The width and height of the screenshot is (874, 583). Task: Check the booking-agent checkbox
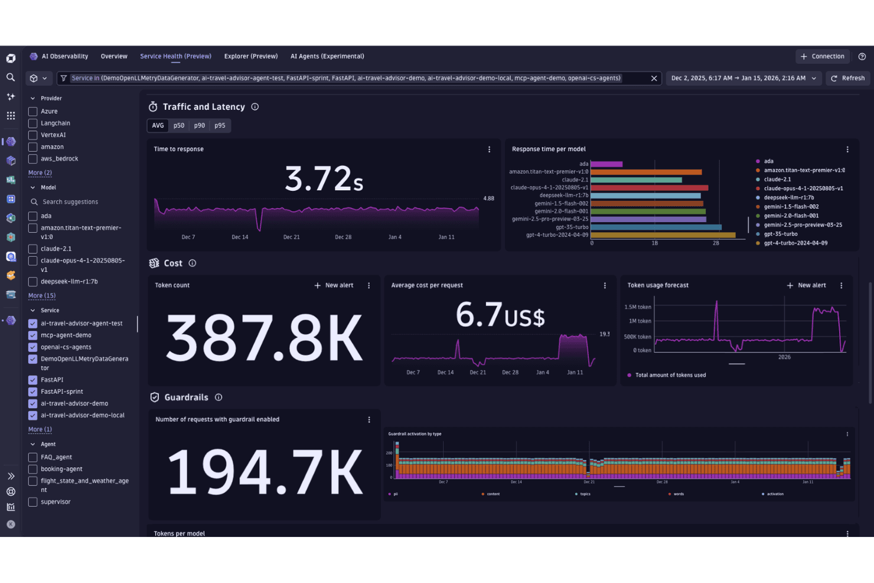(33, 470)
